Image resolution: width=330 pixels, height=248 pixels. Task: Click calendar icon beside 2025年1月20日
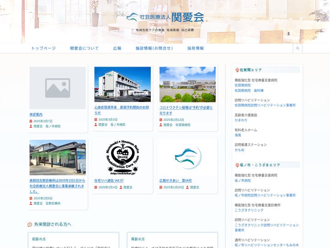(161, 187)
